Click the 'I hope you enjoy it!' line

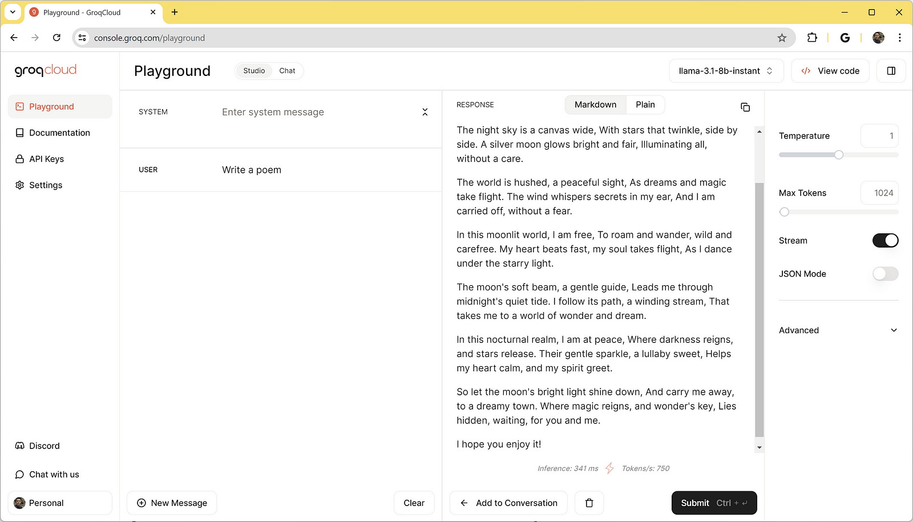click(499, 444)
